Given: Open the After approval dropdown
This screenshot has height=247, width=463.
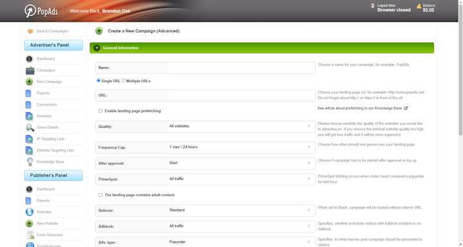Looking at the screenshot, I should tap(205, 163).
